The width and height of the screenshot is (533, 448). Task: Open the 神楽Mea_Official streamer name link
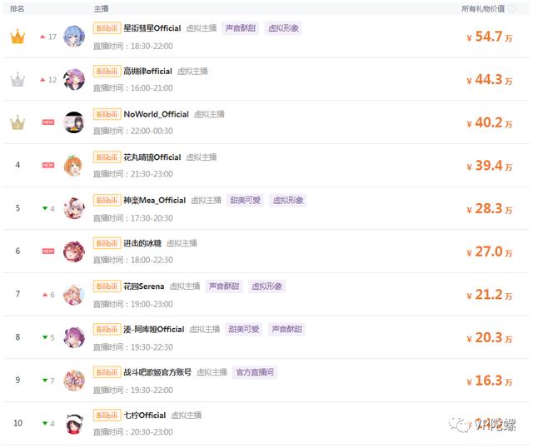click(x=155, y=200)
